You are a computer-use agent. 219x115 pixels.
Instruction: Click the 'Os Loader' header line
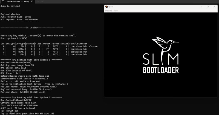(32, 28)
